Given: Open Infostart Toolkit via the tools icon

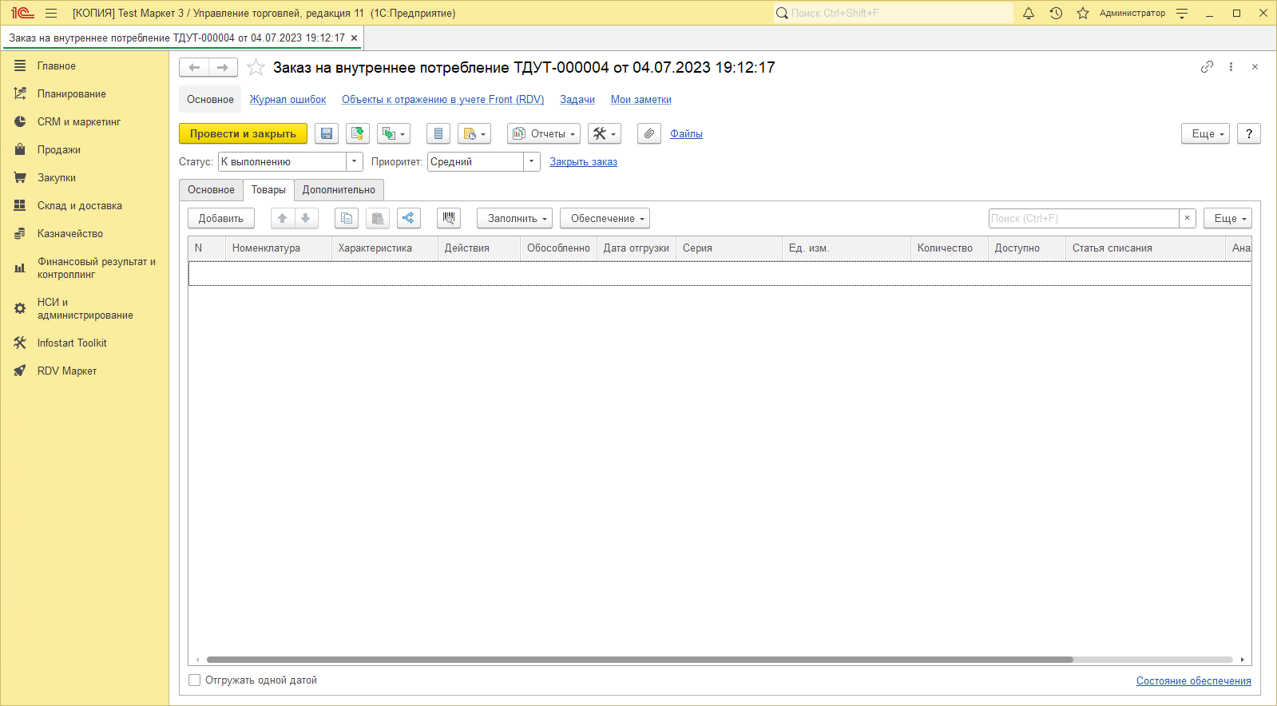Looking at the screenshot, I should pos(20,343).
